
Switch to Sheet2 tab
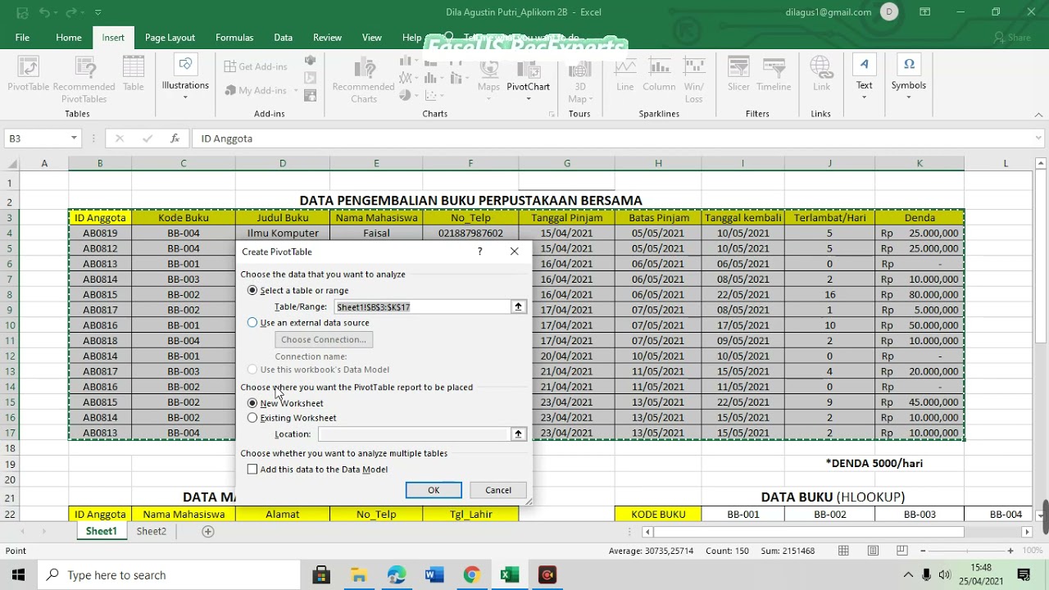(152, 531)
